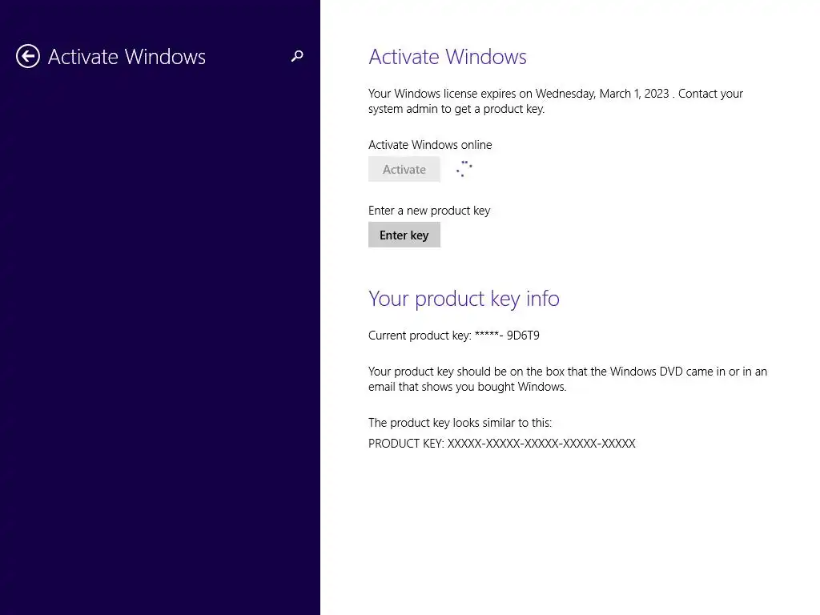Click the 'PRODUCT KEY: XXXXX-XXXXX' sample line
Viewport: 820px width, 615px height.
[502, 444]
